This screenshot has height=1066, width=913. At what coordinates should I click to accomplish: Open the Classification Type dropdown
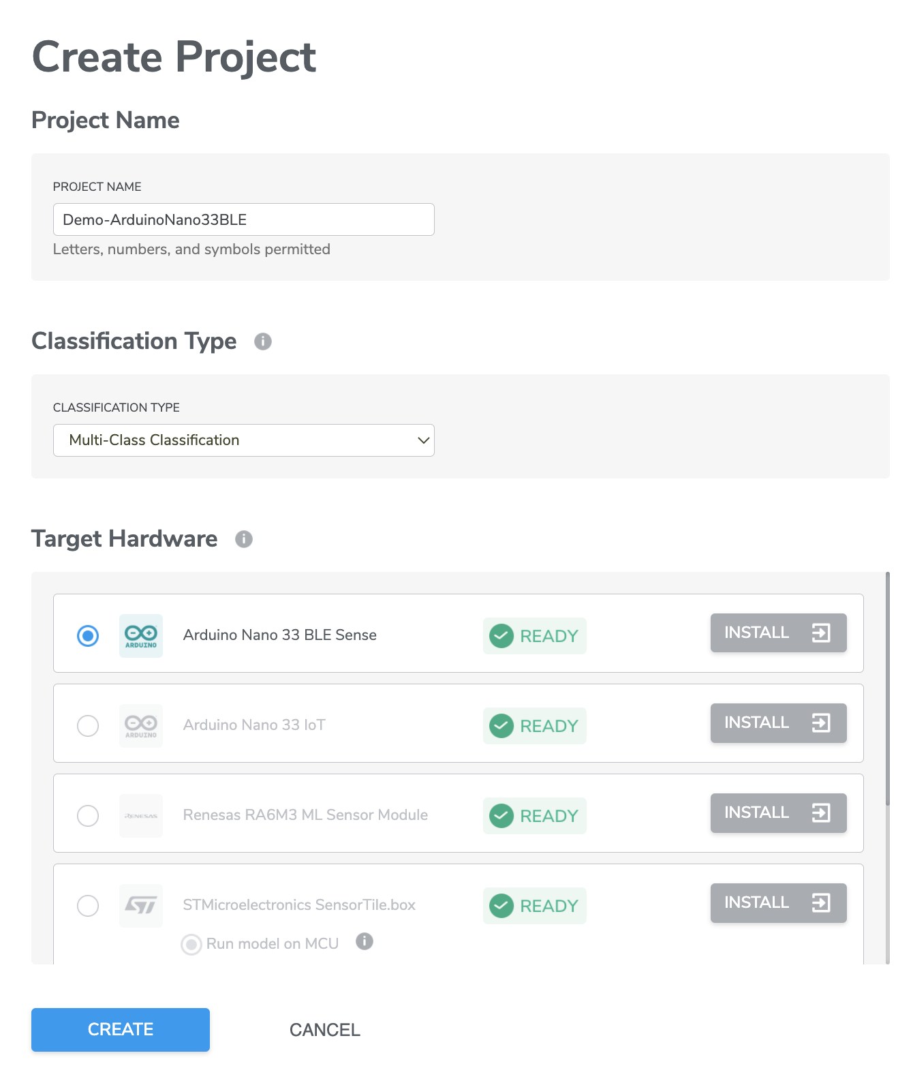click(244, 440)
